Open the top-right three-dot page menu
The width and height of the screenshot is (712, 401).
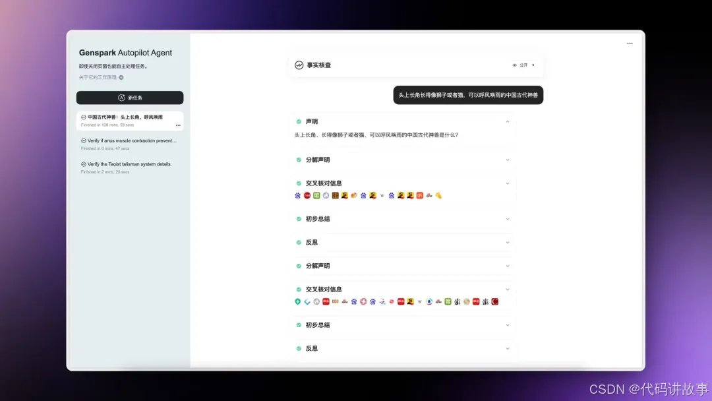click(630, 44)
